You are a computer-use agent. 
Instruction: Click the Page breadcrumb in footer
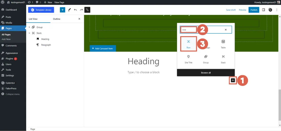pyautogui.click(x=33, y=129)
